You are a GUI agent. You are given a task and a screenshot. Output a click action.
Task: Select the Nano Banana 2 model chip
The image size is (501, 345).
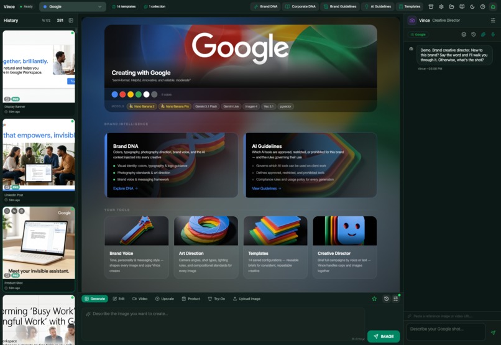[x=142, y=106]
